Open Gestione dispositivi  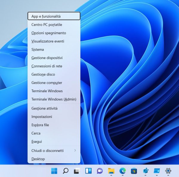click(54, 58)
